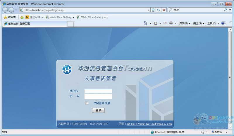Screen dimensions: 234x136
Task: Open the 工具(O) menu
Action: coord(213,23)
